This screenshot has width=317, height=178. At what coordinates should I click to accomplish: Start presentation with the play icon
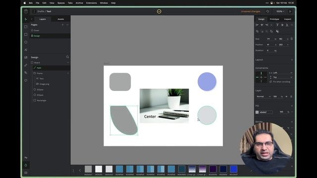[290, 11]
